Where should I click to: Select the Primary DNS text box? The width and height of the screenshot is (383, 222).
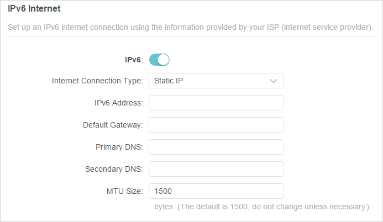pyautogui.click(x=216, y=147)
